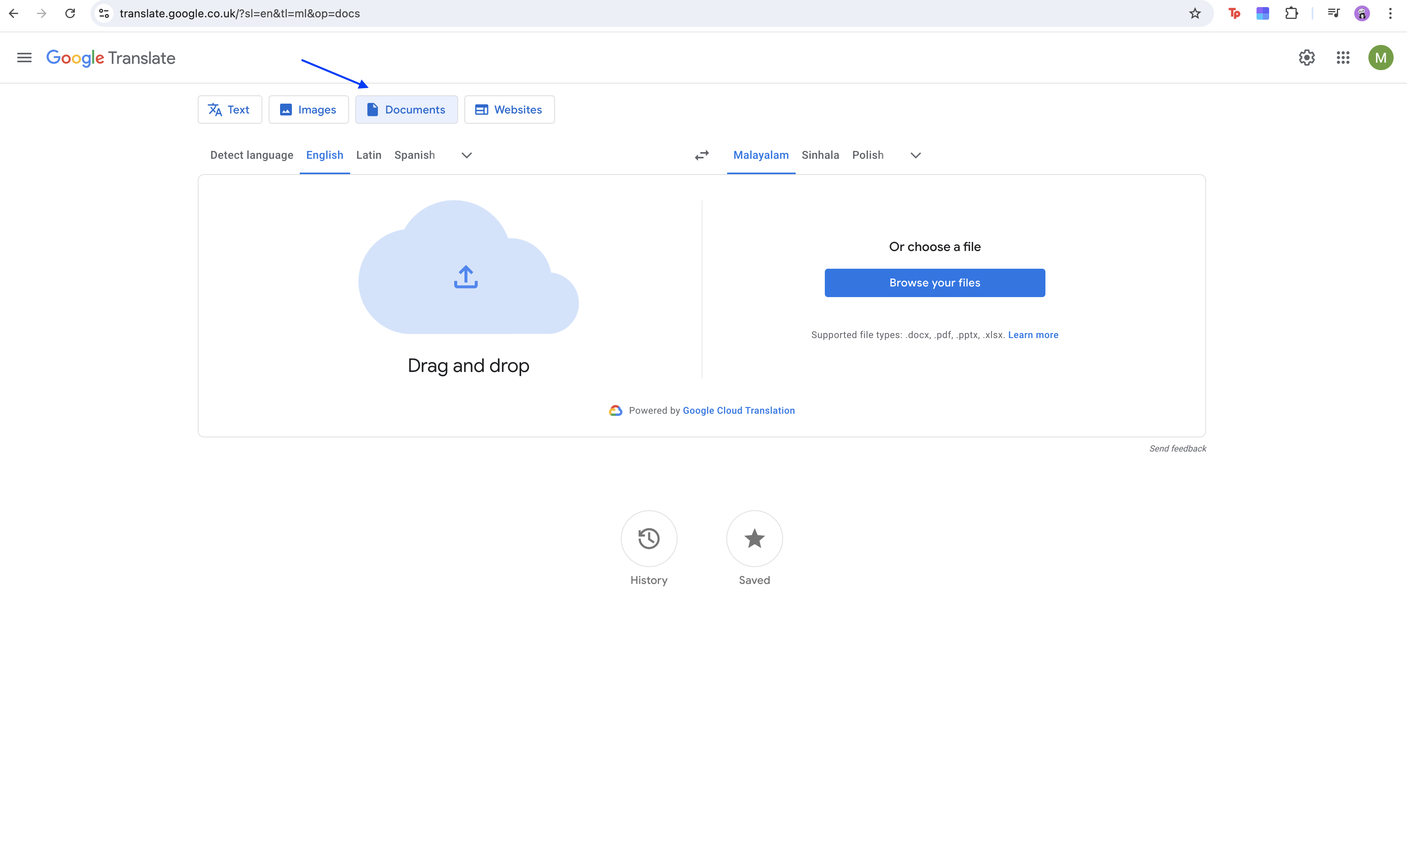Select Polish as target language

(x=867, y=155)
